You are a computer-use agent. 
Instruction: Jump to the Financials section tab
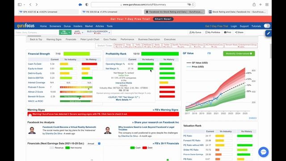point(71,39)
